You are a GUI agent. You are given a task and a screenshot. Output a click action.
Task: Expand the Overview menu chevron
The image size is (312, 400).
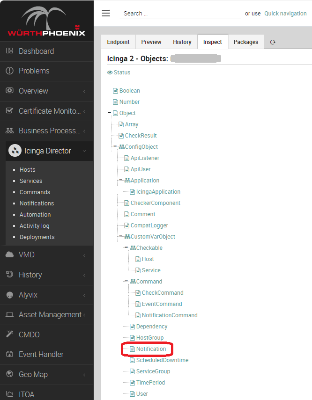(84, 91)
